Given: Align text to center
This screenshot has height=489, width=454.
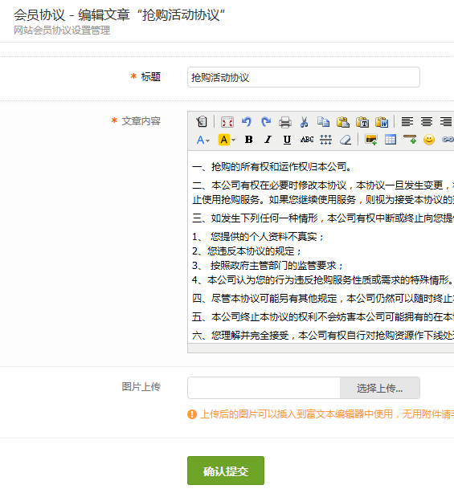Looking at the screenshot, I should (x=427, y=121).
